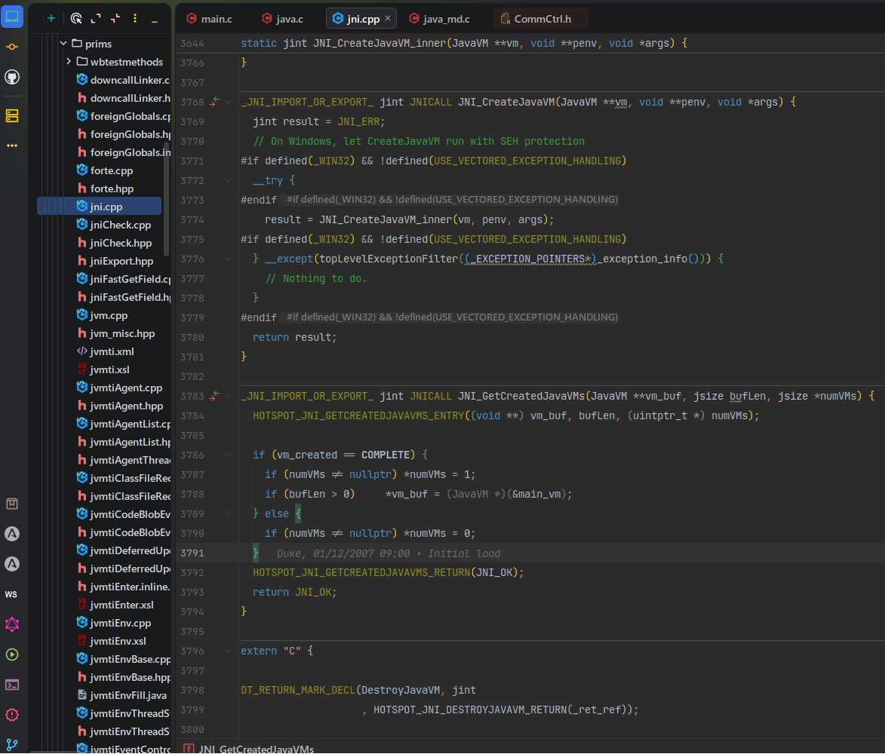Viewport: 885px width, 754px height.
Task: Fold the if block at line 3786
Action: pyautogui.click(x=228, y=455)
